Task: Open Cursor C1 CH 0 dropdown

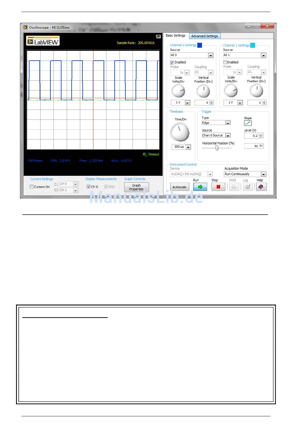Action: [76, 184]
